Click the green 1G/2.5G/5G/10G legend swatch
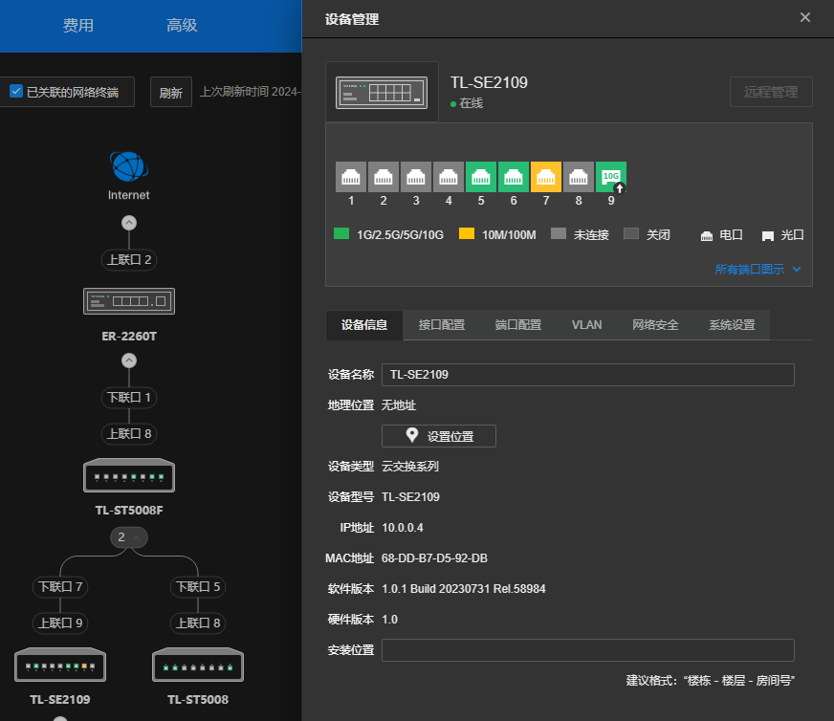The height and width of the screenshot is (721, 834). (341, 233)
